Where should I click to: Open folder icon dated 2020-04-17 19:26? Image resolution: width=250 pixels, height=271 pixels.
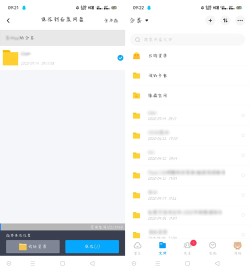coord(136,195)
